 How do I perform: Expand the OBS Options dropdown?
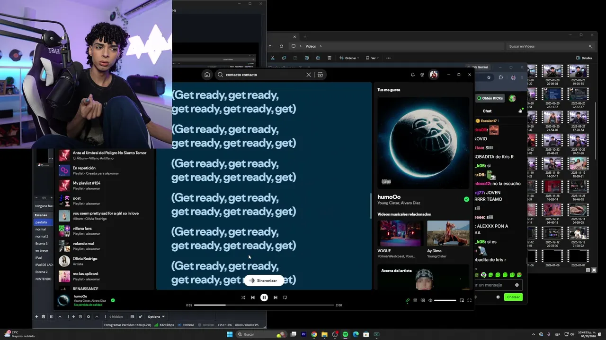click(156, 316)
